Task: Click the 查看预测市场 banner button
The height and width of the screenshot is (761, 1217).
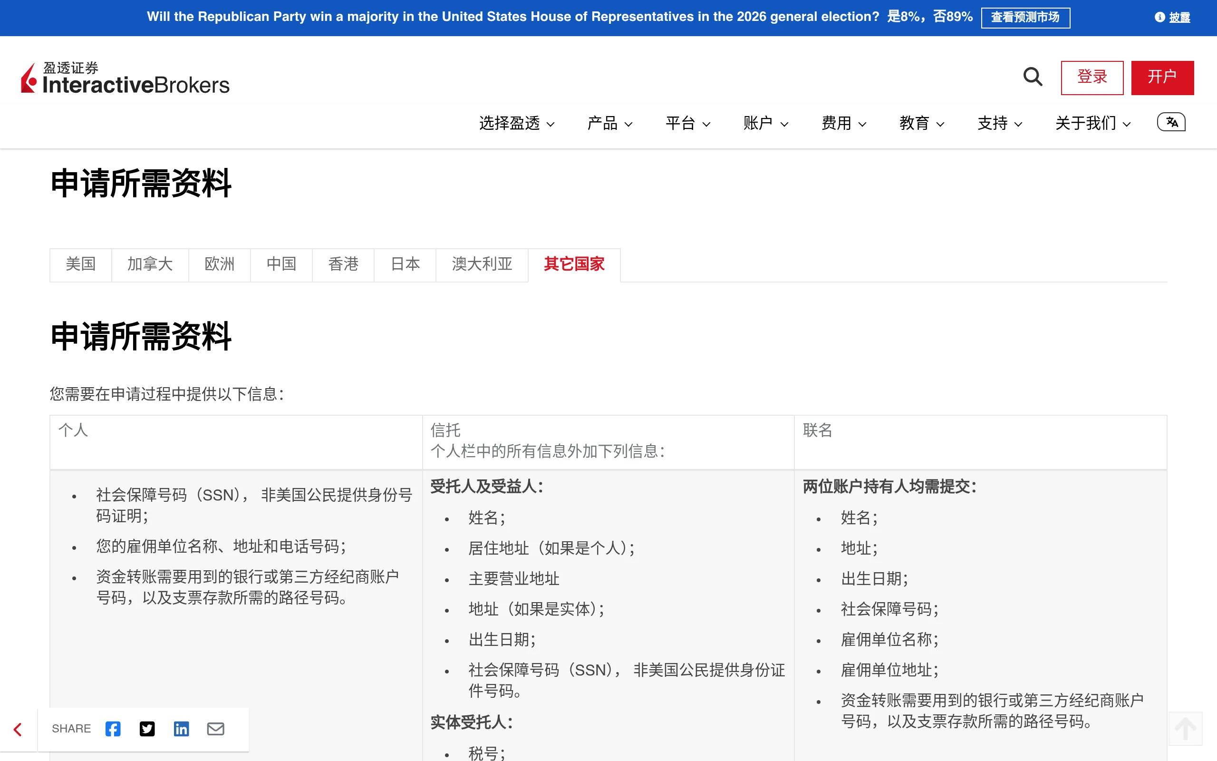Action: point(1025,18)
